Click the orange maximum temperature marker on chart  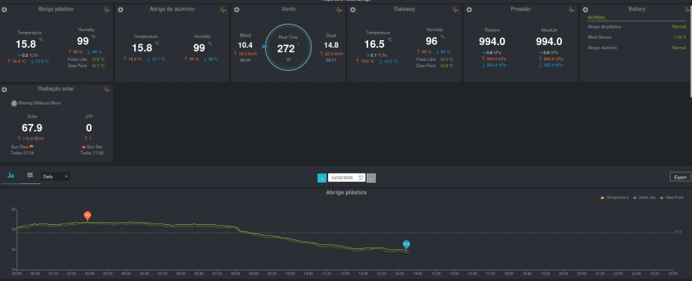pos(87,215)
